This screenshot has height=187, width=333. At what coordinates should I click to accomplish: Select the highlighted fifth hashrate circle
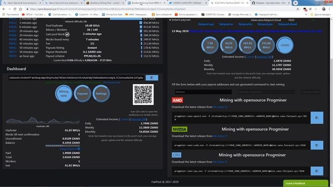(x=285, y=45)
